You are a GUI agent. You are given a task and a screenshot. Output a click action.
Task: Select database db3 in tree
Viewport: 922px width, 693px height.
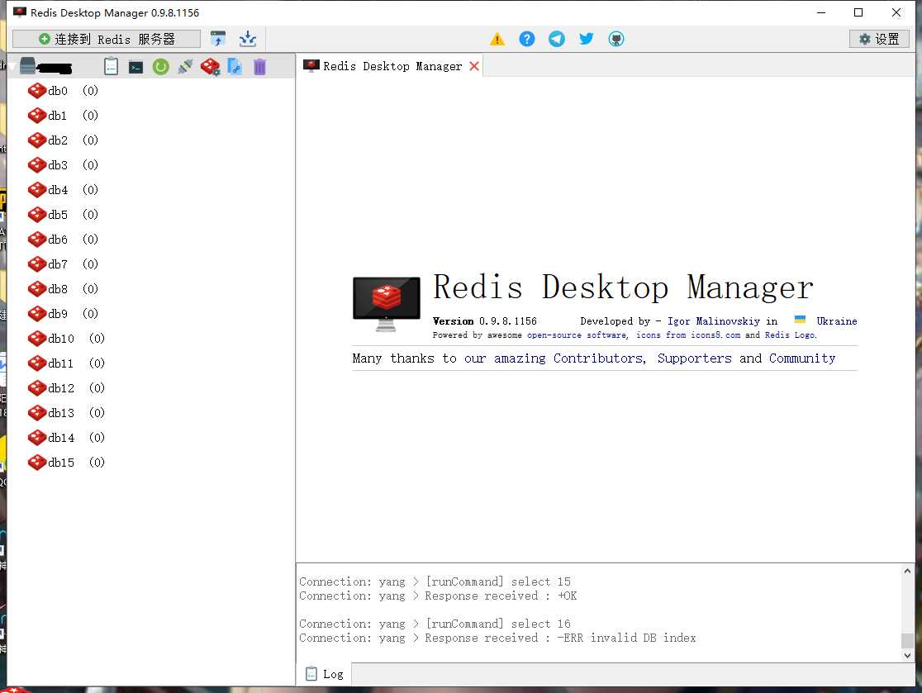pos(63,164)
